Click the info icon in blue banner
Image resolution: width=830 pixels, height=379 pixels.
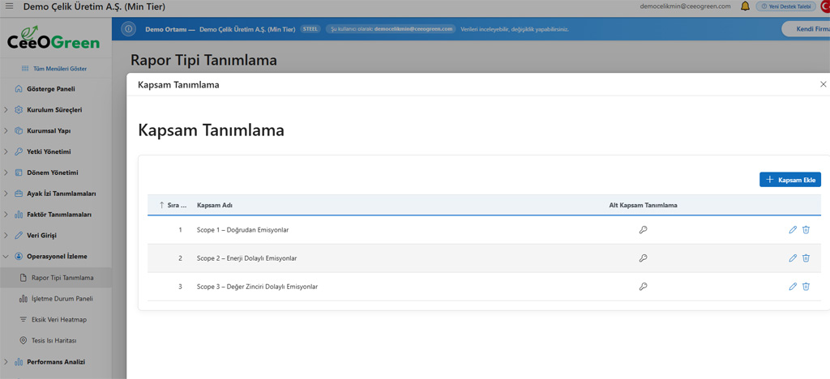pyautogui.click(x=128, y=29)
